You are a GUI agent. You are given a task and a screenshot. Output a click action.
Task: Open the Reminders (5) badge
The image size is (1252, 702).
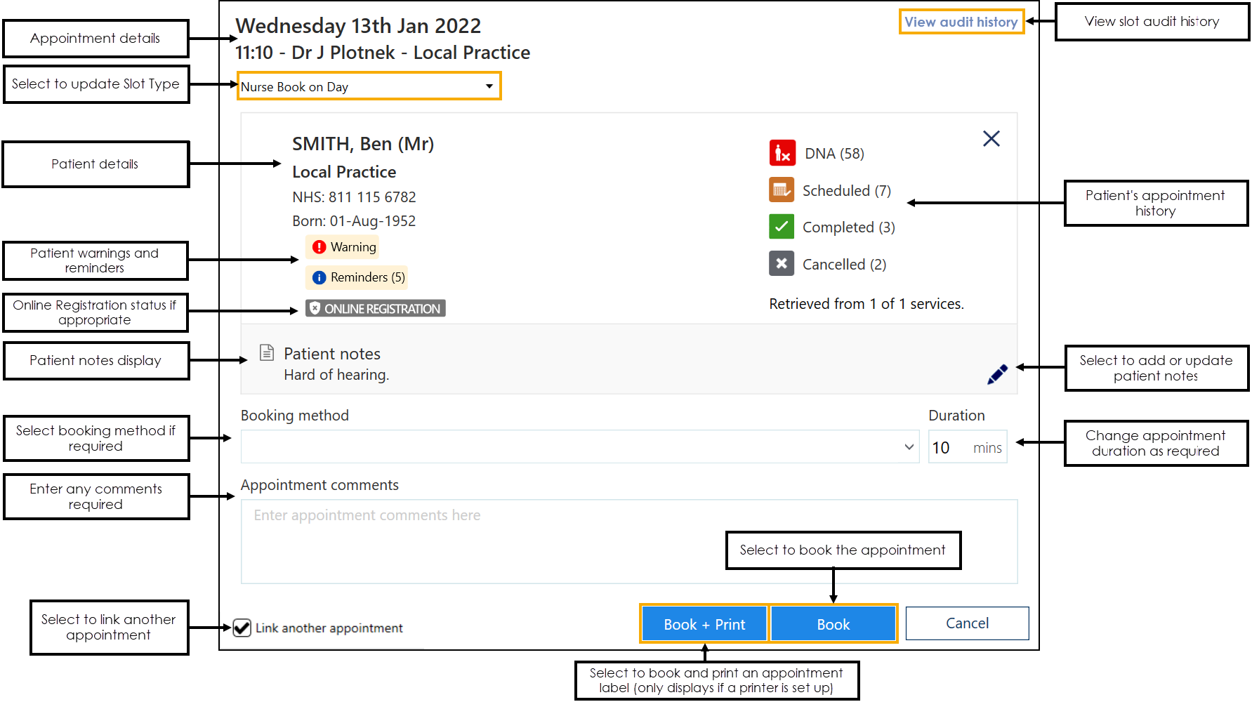click(x=357, y=277)
